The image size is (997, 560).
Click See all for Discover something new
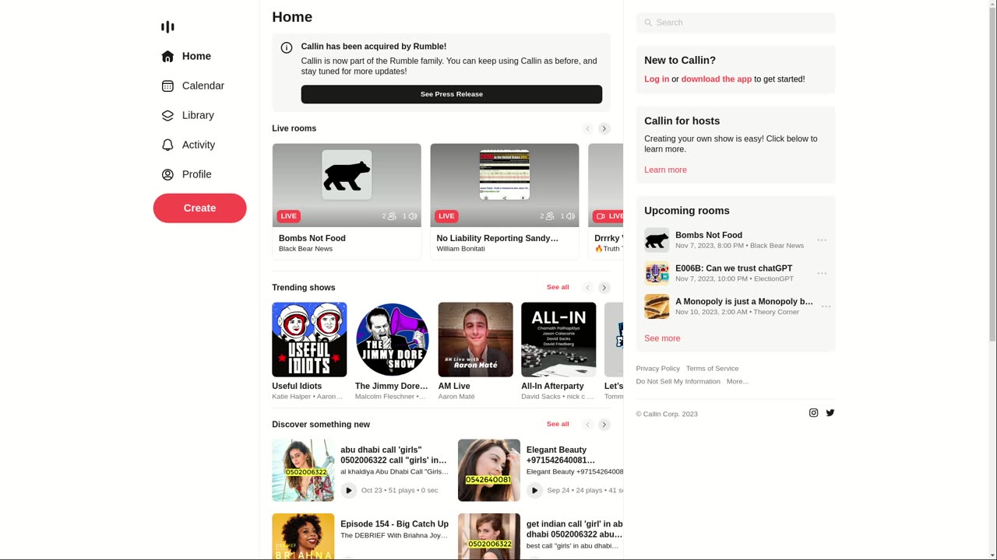coord(558,424)
